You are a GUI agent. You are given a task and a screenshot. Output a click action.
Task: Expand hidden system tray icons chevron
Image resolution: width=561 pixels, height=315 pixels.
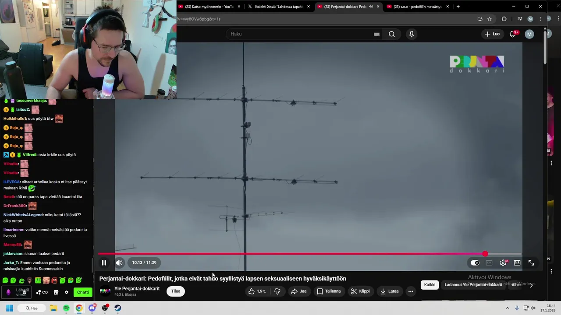(x=508, y=308)
